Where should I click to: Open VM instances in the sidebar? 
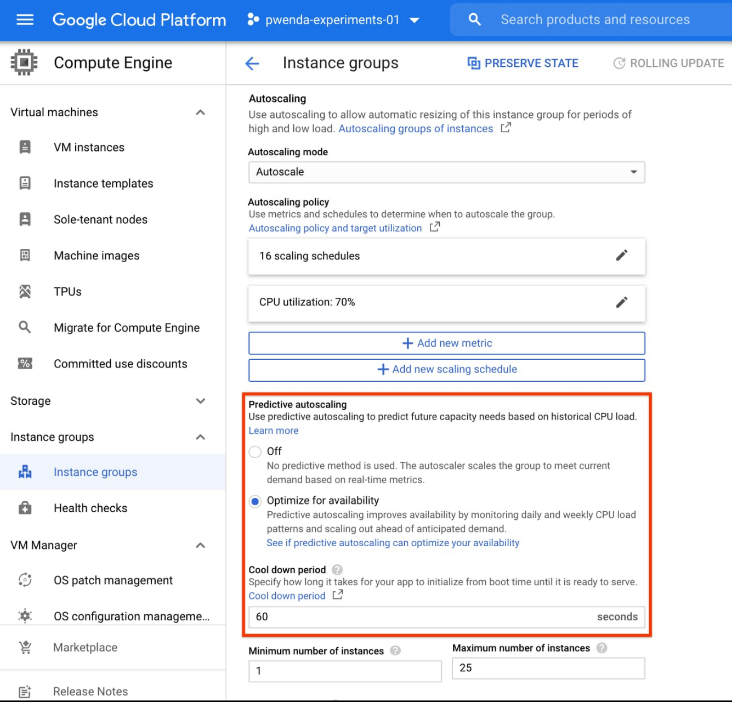[89, 148]
